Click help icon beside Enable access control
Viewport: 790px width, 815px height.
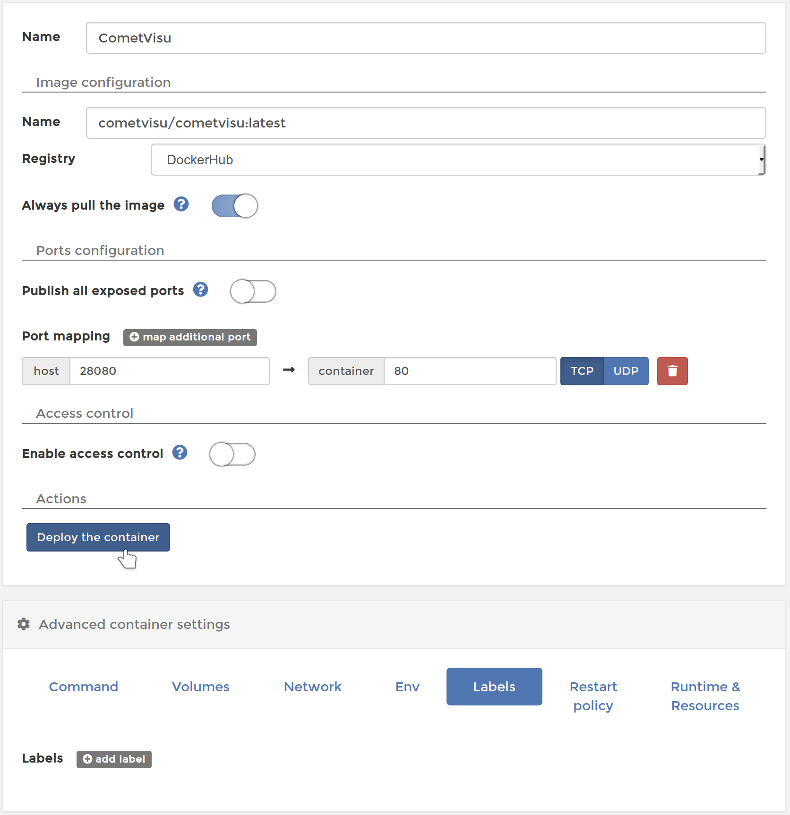(180, 452)
